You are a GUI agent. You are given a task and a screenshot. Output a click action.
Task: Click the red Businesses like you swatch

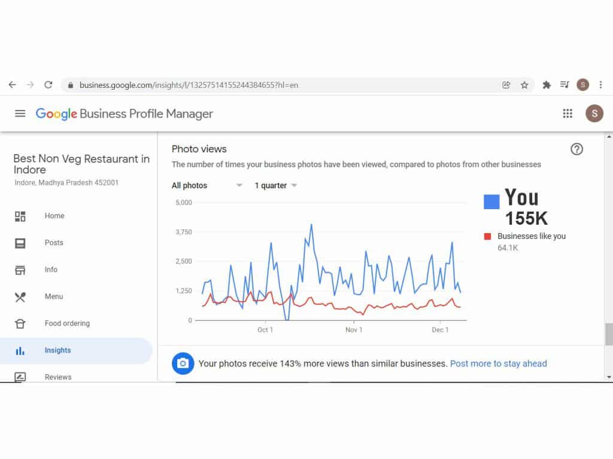click(x=488, y=237)
